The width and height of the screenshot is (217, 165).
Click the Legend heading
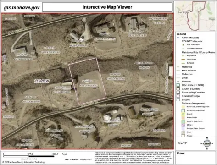(181, 34)
